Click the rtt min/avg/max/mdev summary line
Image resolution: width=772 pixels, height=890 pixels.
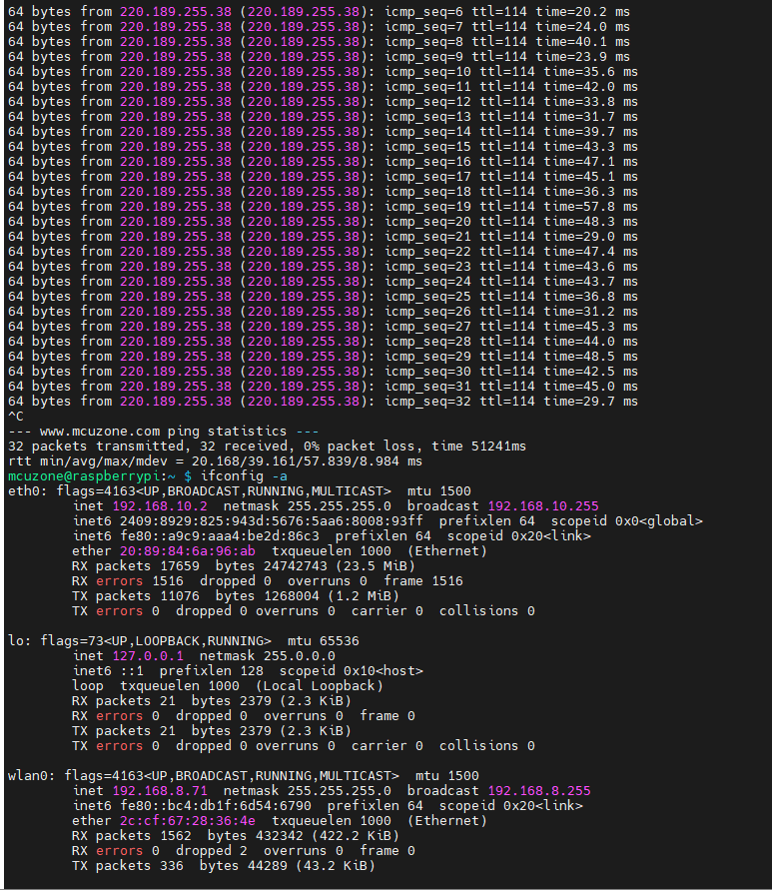tap(215, 461)
